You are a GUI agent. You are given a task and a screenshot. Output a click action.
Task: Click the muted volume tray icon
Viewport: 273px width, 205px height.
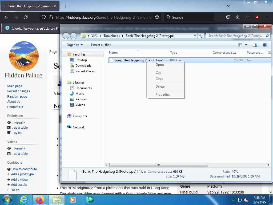click(246, 200)
